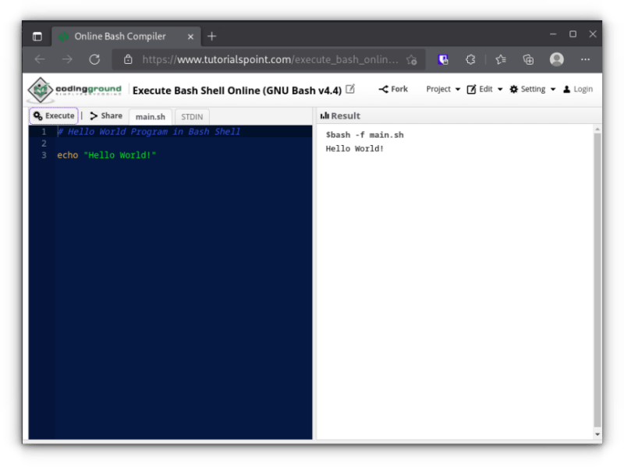The height and width of the screenshot is (467, 624).
Task: Click the Execute button
Action: click(53, 115)
